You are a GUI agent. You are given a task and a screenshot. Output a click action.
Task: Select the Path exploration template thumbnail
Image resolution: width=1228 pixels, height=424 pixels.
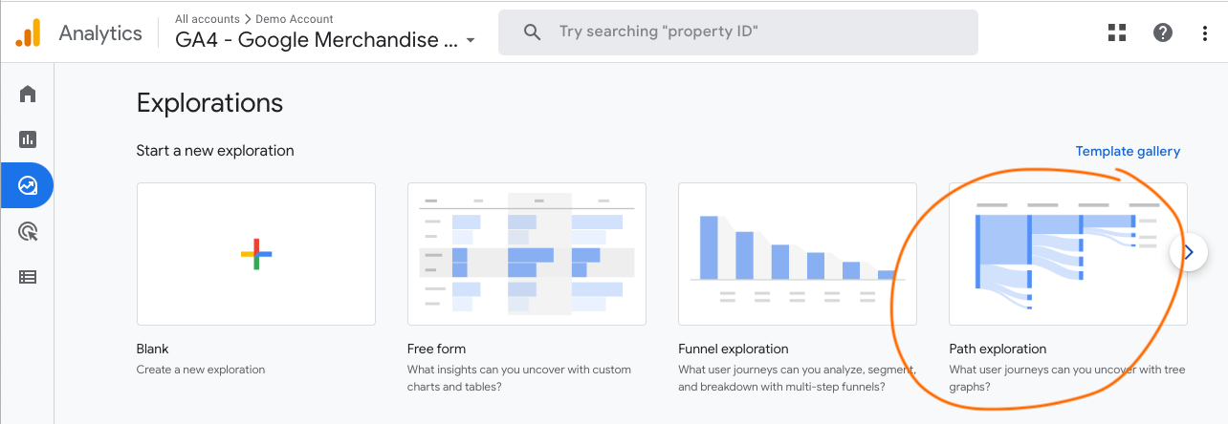(1068, 254)
